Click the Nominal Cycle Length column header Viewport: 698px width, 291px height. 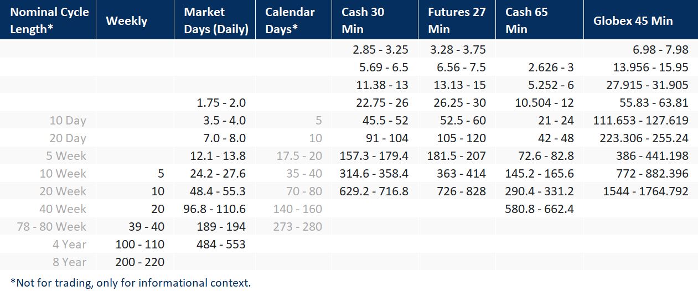48,20
